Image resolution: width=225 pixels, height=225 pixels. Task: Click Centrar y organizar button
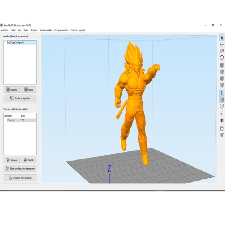[x=20, y=98]
